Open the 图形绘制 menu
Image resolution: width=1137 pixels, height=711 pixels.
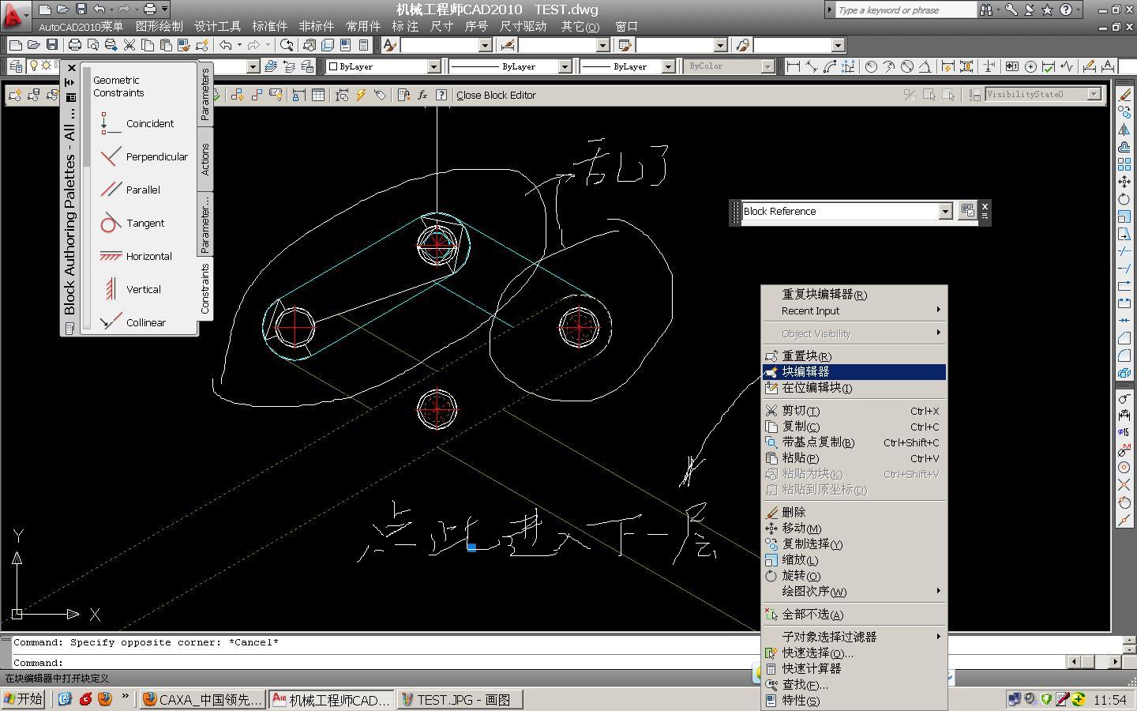click(159, 26)
